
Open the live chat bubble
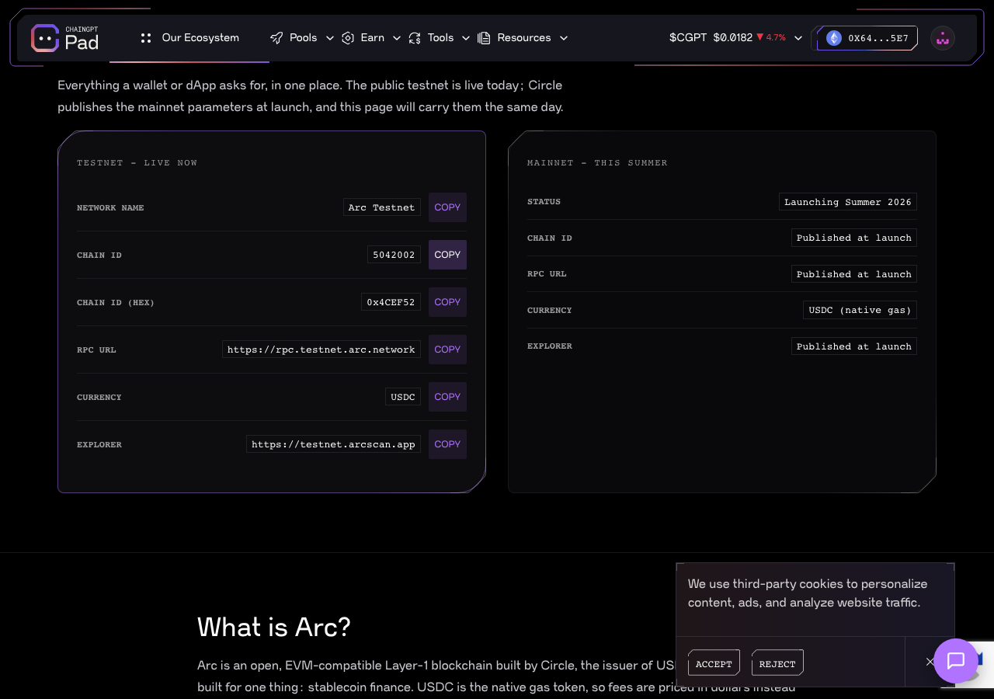[x=956, y=661]
